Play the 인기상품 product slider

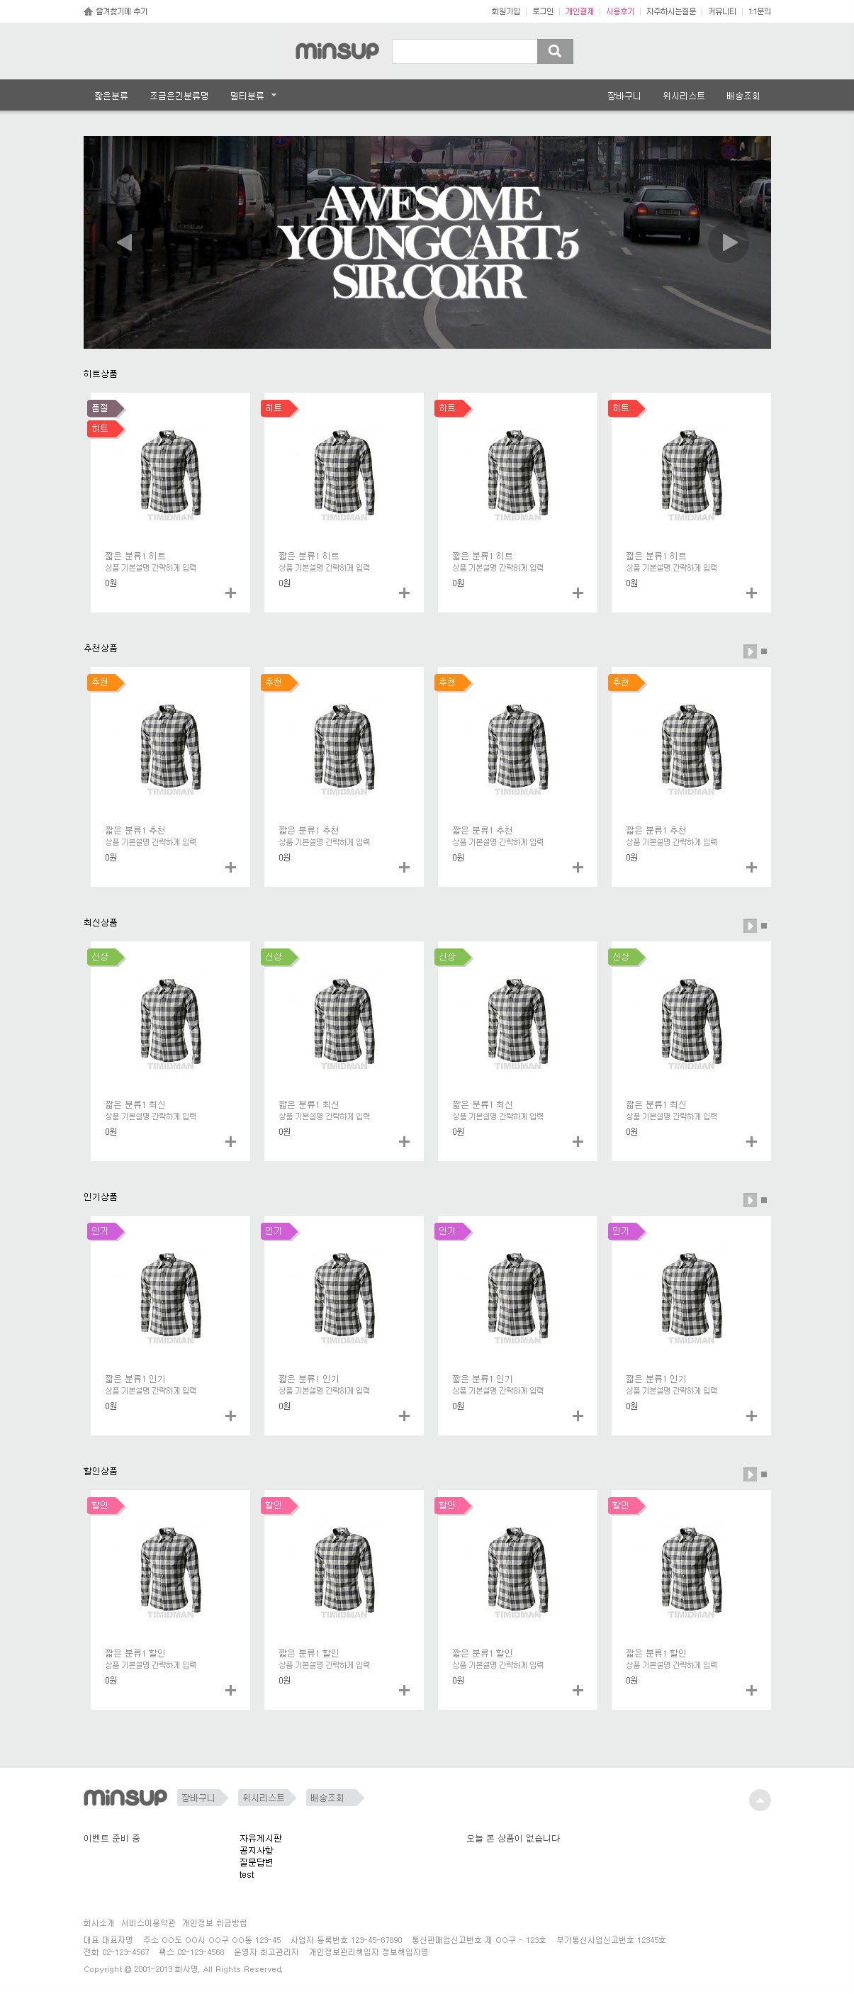click(x=750, y=1200)
